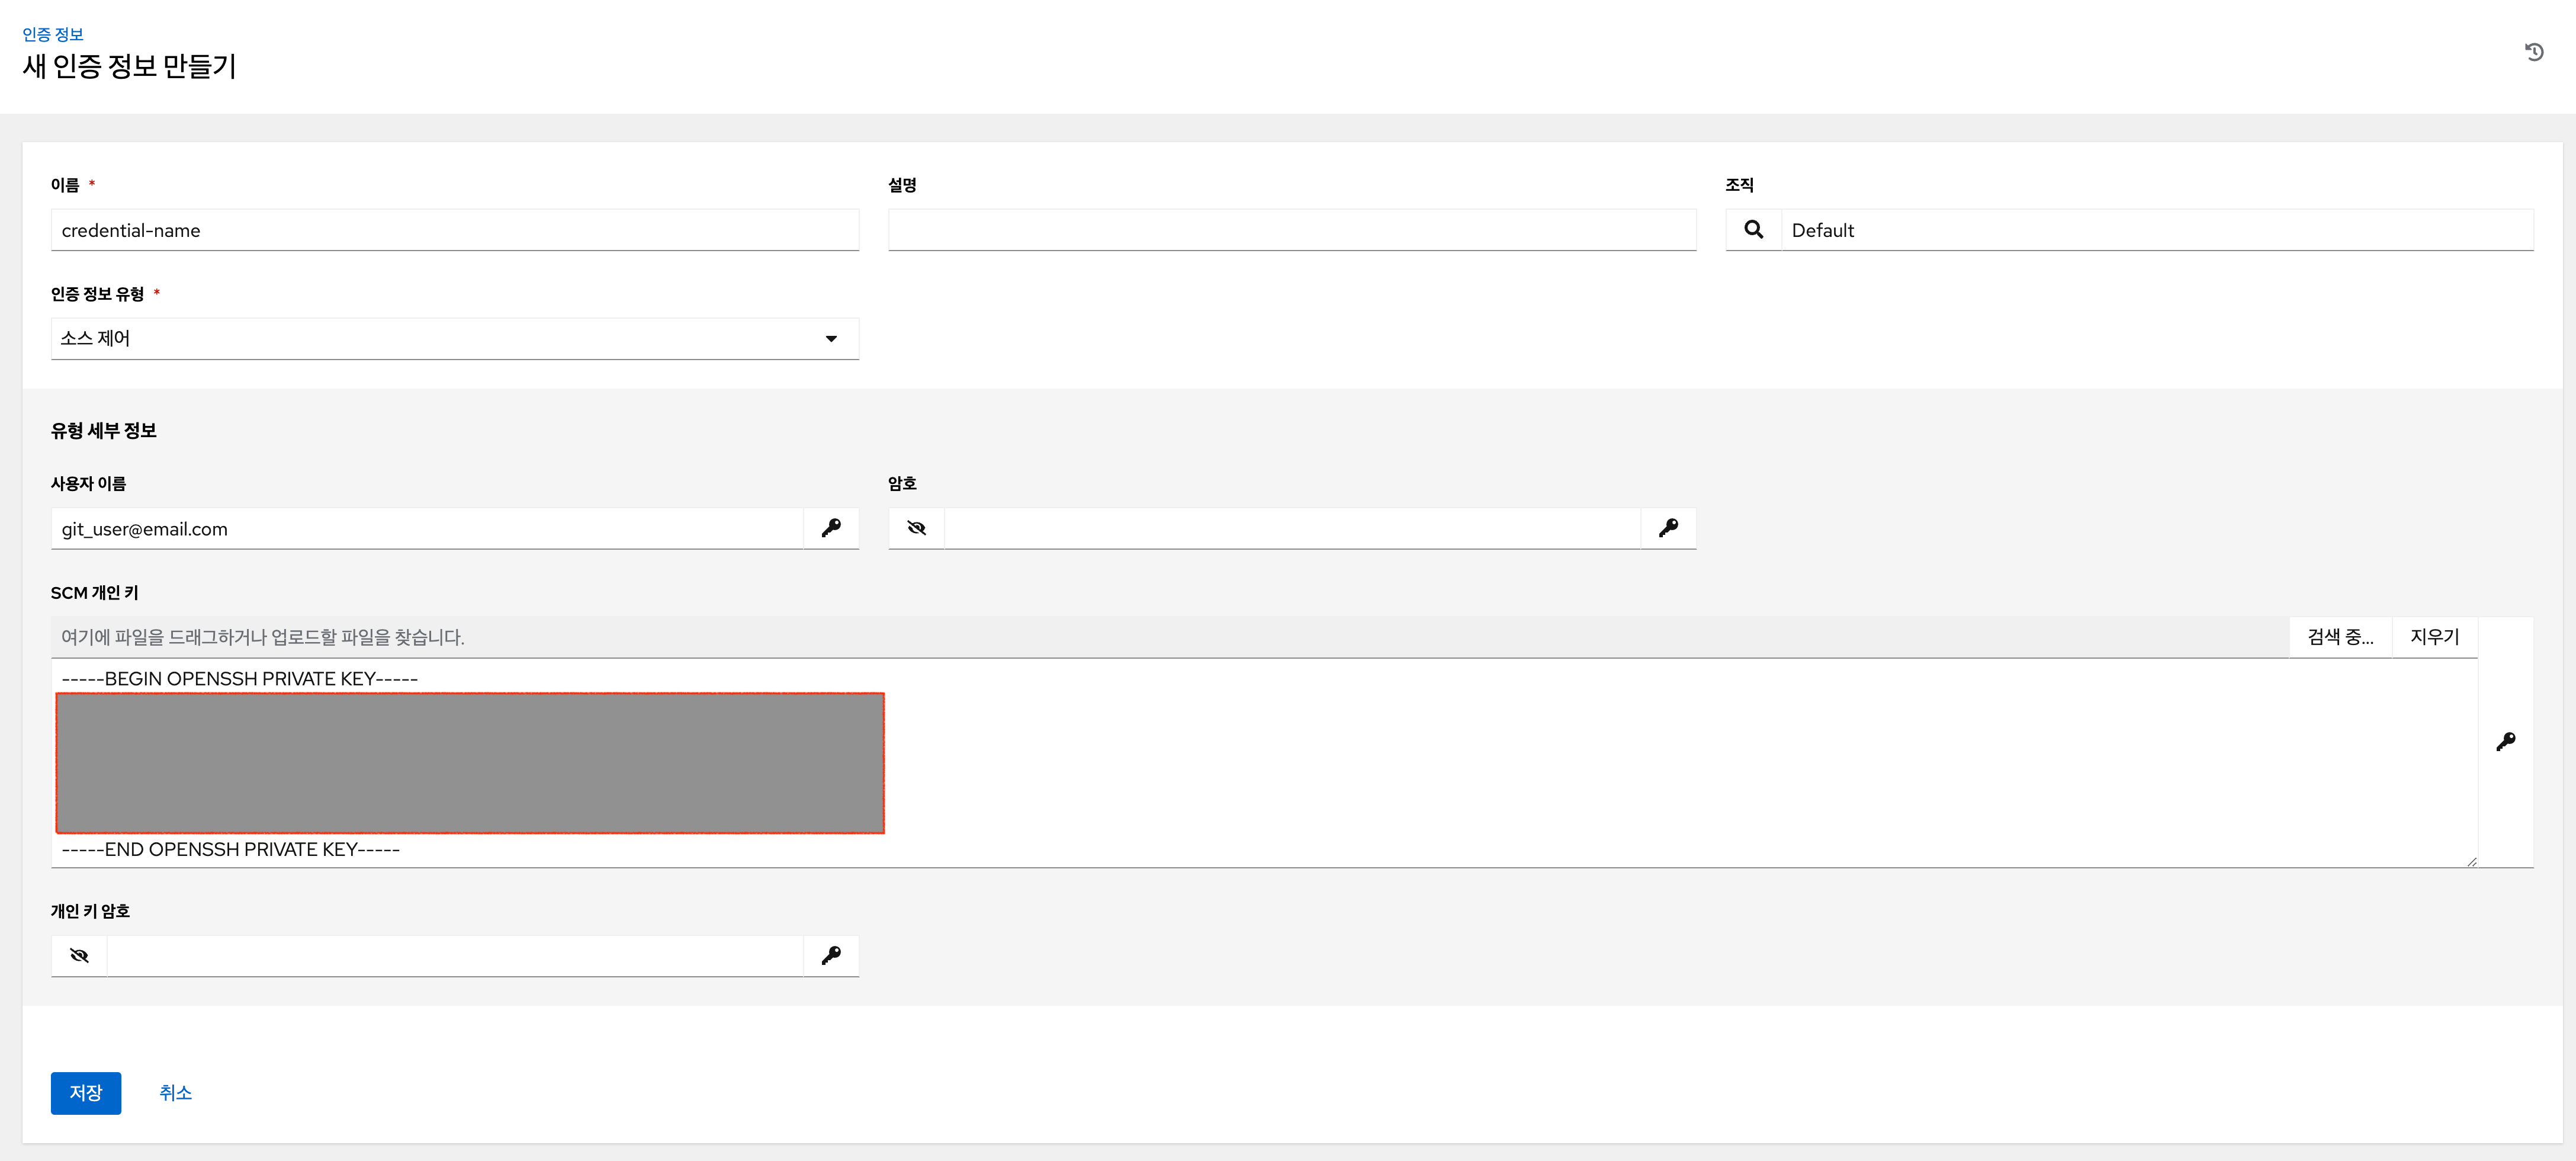Click the username field with git_user@email.com
This screenshot has width=2576, height=1161.
(x=427, y=528)
